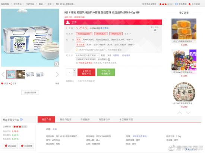205x153 pixels.
Task: Show next thumbnails with right arrow
Action: pyautogui.click(x=57, y=74)
